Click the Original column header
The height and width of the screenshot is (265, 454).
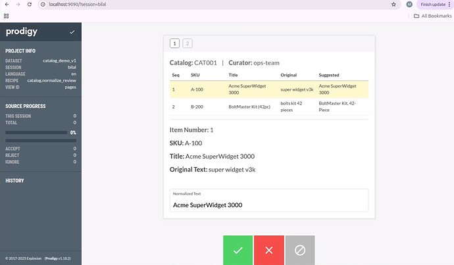pyautogui.click(x=289, y=75)
